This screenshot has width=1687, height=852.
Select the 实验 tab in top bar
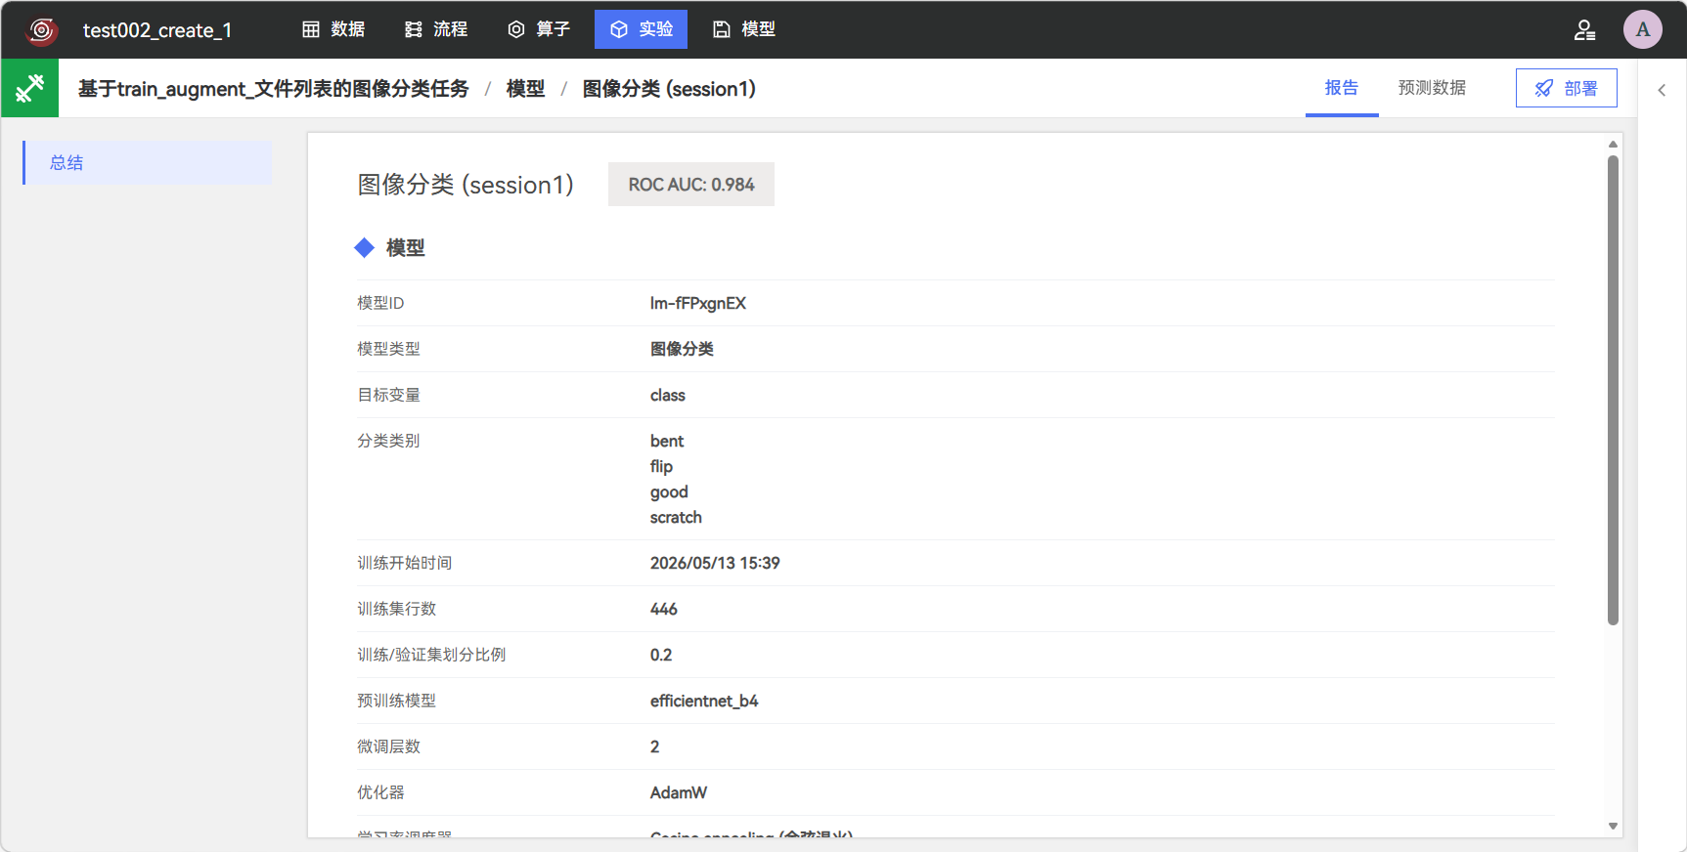coord(641,29)
